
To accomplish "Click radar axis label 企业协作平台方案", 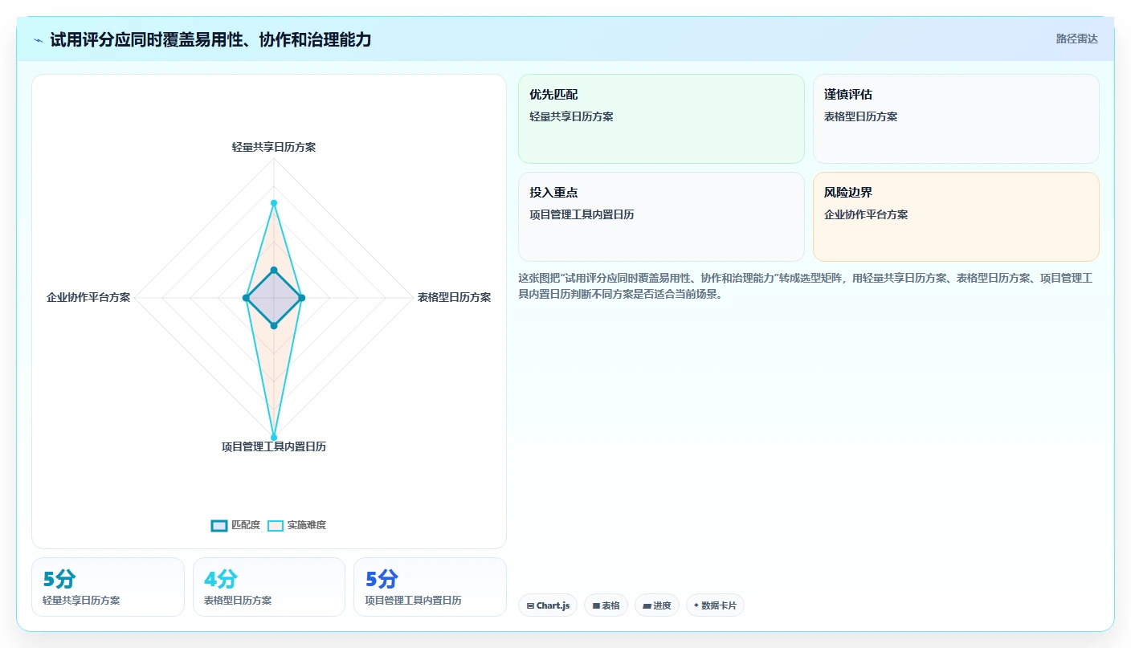I will (x=88, y=297).
